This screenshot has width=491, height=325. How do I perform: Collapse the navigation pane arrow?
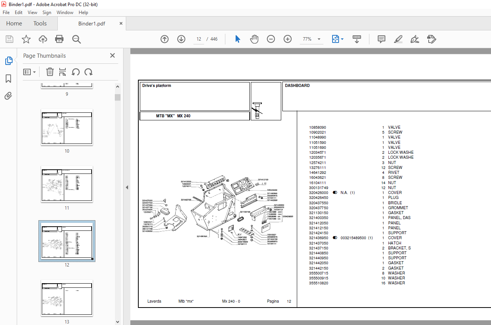pos(127,187)
